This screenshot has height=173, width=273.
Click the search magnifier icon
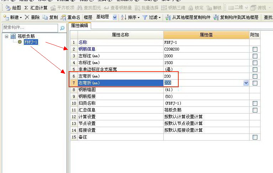click(62, 28)
